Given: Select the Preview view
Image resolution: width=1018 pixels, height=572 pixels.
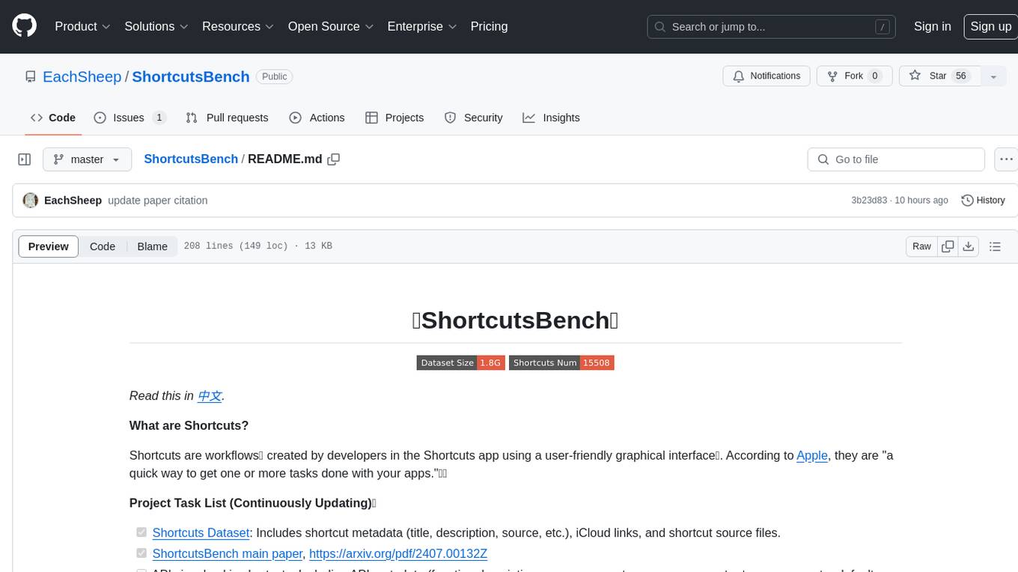Looking at the screenshot, I should click(x=49, y=246).
